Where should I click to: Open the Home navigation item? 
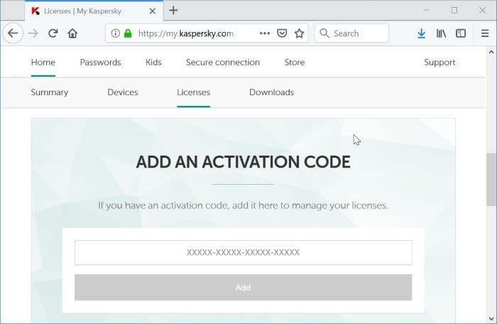tap(43, 63)
